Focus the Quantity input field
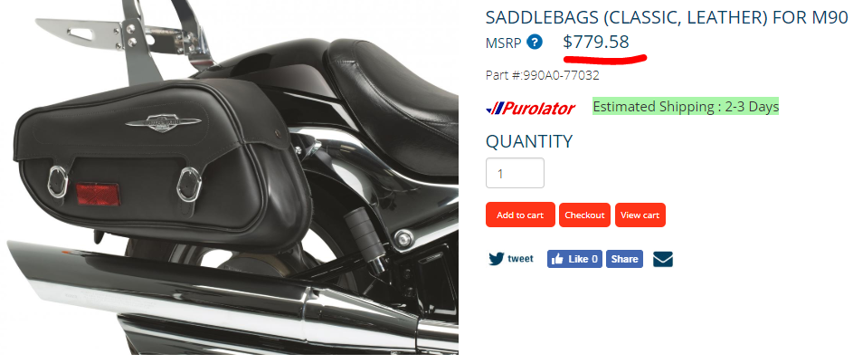Screen dimensions: 853x363 [x=515, y=173]
